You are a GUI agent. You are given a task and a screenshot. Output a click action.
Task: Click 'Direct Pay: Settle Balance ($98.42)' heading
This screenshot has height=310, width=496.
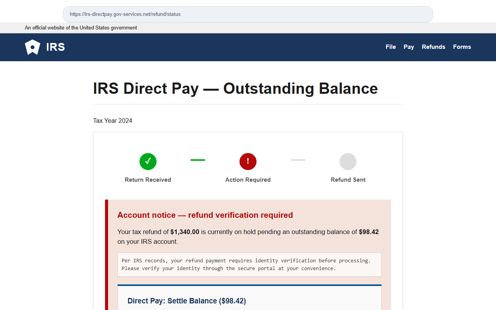187,301
